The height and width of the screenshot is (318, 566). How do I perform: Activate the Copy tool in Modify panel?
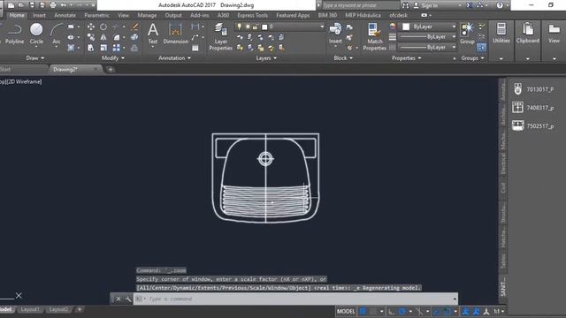tap(90, 37)
